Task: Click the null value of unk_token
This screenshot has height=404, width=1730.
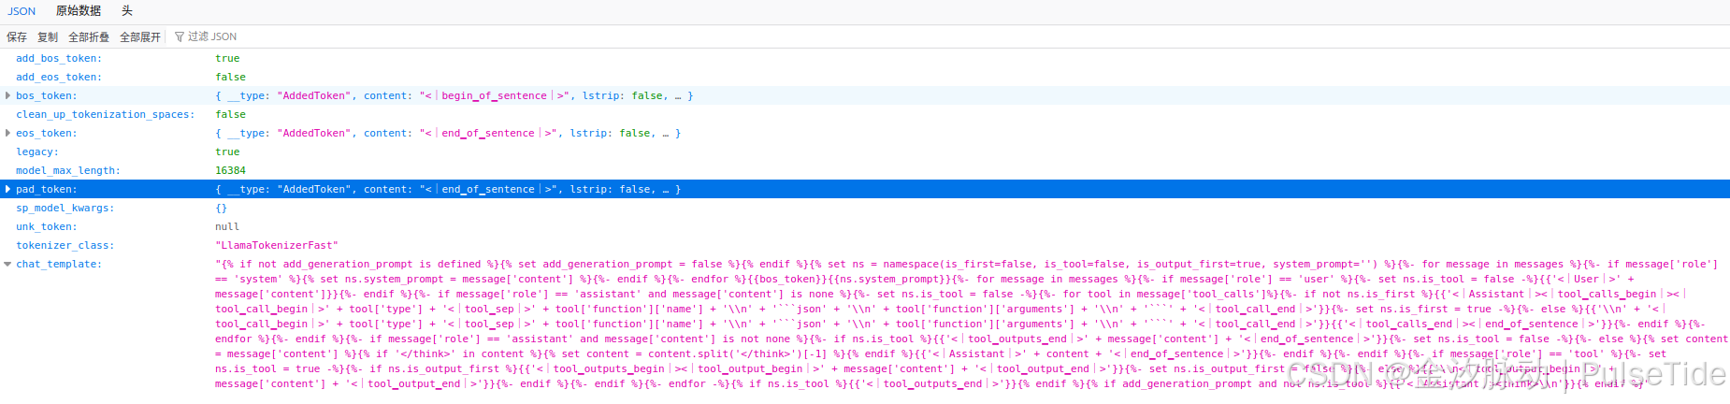Action: pos(227,226)
